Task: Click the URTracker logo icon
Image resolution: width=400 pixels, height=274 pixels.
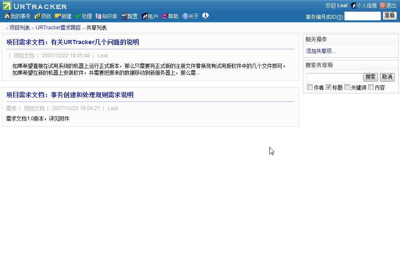Action: (x=7, y=6)
